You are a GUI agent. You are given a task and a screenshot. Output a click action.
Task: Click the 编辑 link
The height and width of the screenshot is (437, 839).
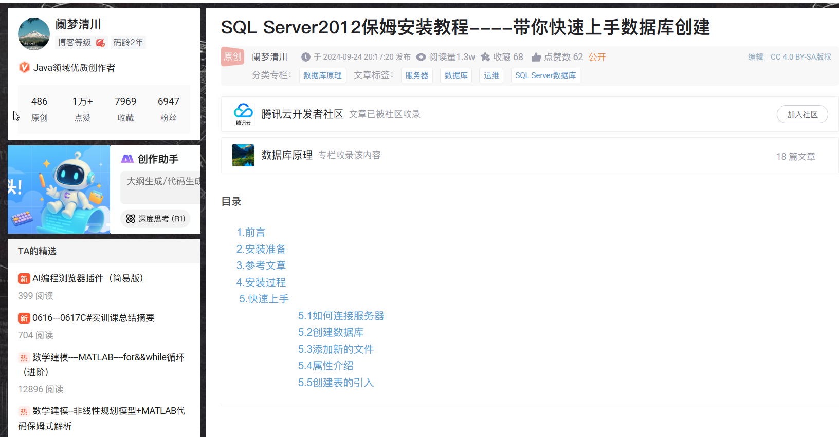click(756, 57)
